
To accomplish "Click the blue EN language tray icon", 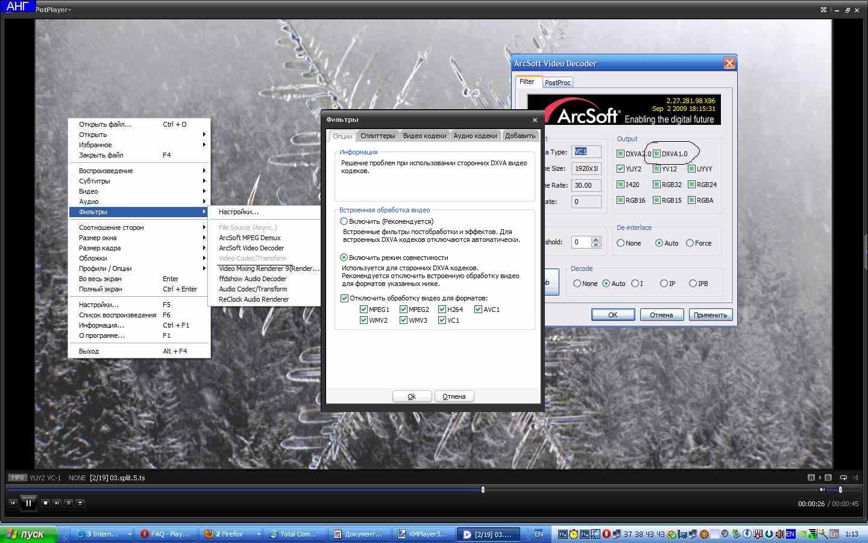I will point(790,534).
